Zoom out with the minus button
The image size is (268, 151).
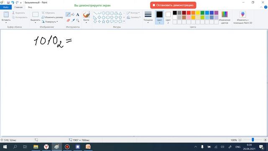point(240,140)
